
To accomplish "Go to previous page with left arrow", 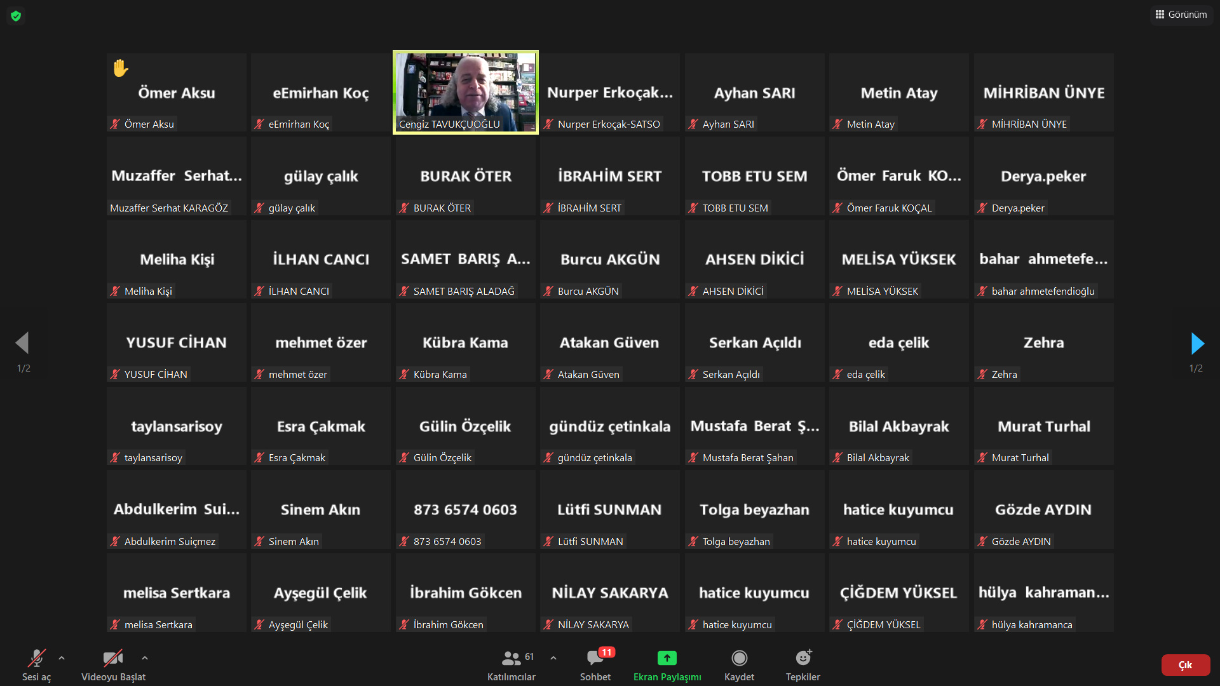I will [22, 343].
